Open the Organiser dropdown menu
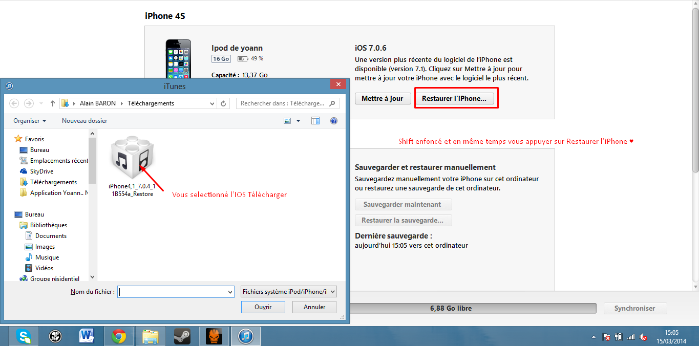This screenshot has height=346, width=699. point(30,121)
